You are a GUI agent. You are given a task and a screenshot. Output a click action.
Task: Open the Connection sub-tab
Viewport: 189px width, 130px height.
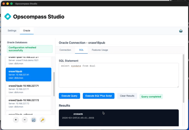point(65,50)
